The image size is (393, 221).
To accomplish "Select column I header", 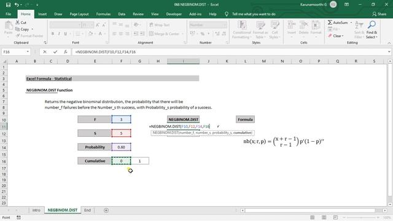I will click(x=183, y=61).
